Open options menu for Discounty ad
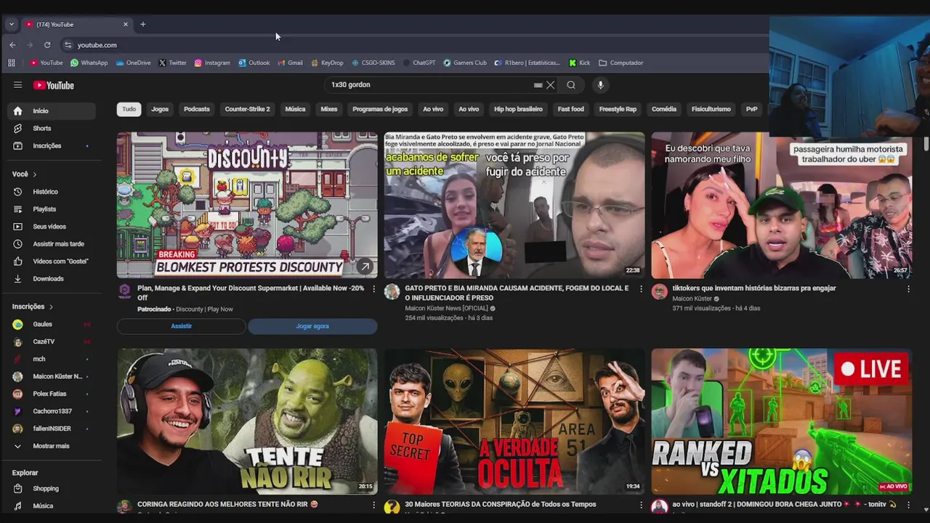This screenshot has height=523, width=930. 373,289
